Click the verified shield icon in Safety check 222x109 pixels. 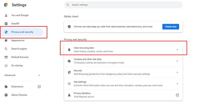69,27
